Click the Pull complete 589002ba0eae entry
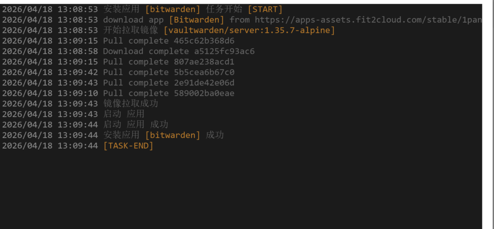This screenshot has width=494, height=229. pyautogui.click(x=168, y=93)
